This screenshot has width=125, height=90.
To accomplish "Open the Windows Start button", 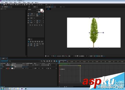I will (x=2, y=89).
